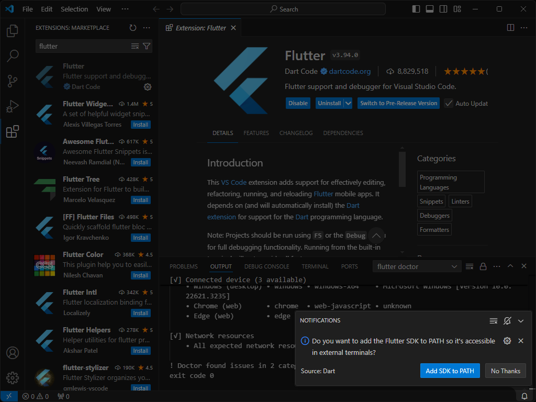Disable the Flutter extension
Screen dimensions: 536x402
pos(298,103)
